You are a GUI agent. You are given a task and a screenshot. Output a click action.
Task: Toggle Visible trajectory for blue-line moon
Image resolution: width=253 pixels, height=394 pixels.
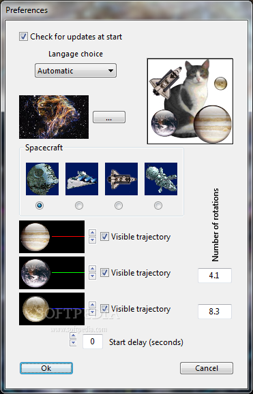click(x=105, y=308)
